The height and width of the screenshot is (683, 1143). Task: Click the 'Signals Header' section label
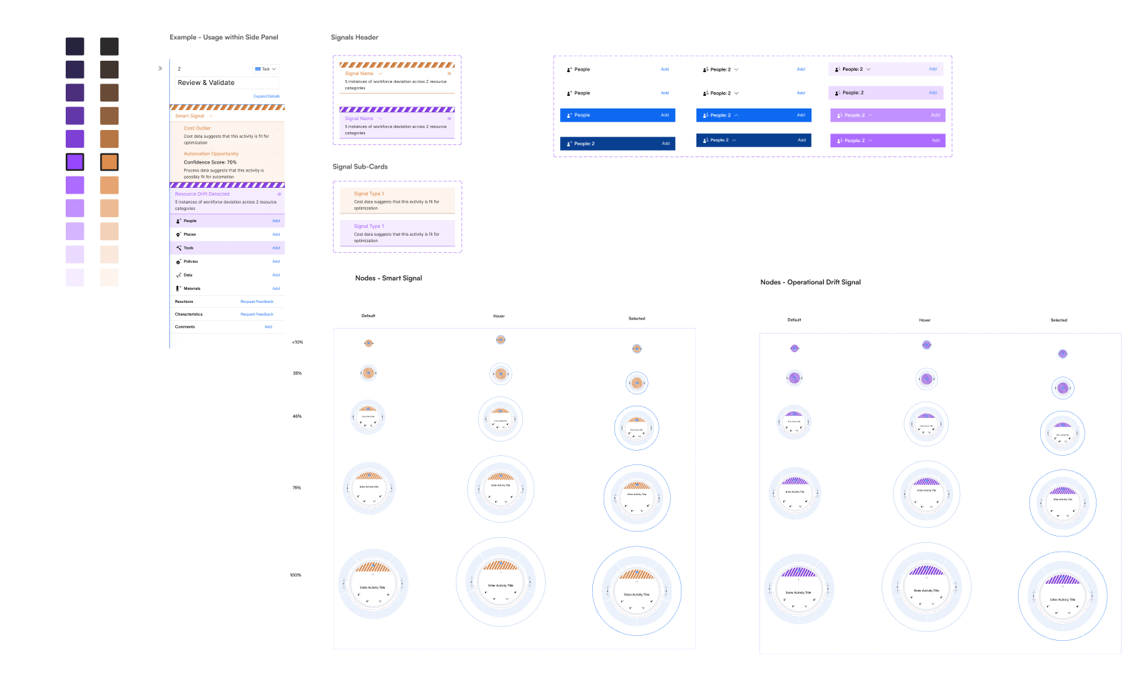[x=355, y=37]
